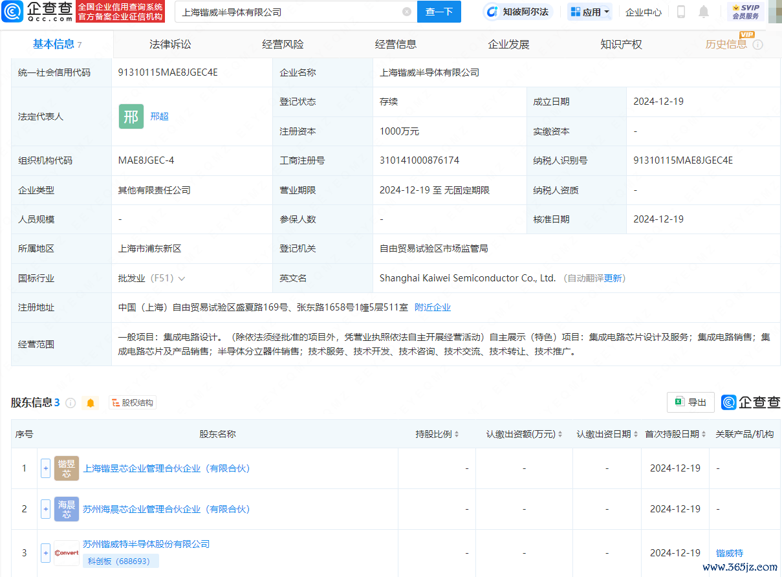Click the 科创板 (688693) stock tag
This screenshot has height=577, width=782.
(x=121, y=561)
